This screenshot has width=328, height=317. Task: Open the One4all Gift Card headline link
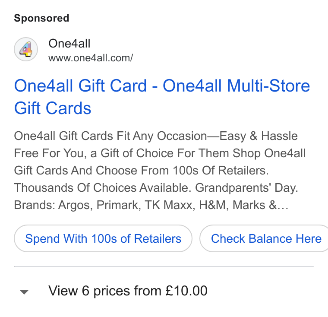162,97
